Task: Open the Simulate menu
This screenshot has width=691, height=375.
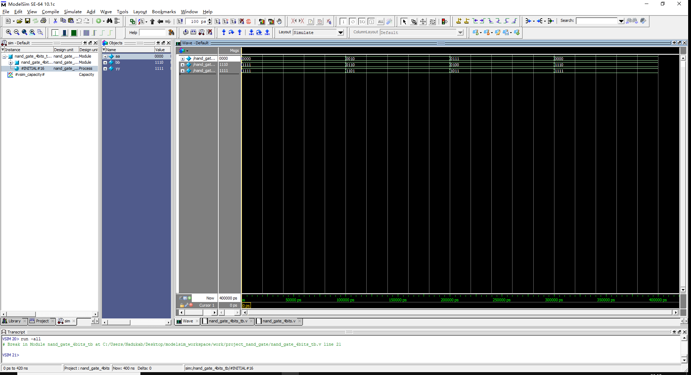Action: 73,11
